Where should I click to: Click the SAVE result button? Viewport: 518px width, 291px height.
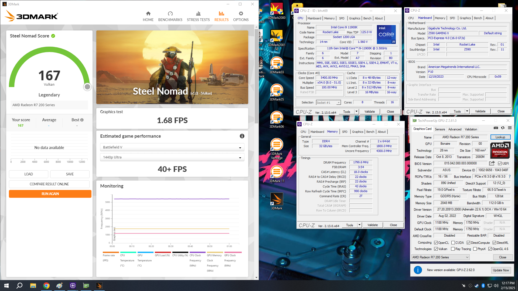pyautogui.click(x=70, y=174)
